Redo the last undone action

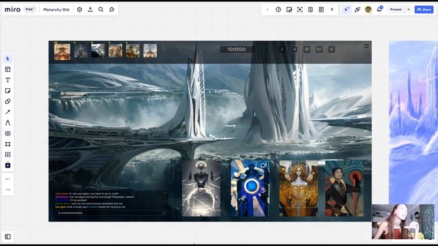pos(8,190)
